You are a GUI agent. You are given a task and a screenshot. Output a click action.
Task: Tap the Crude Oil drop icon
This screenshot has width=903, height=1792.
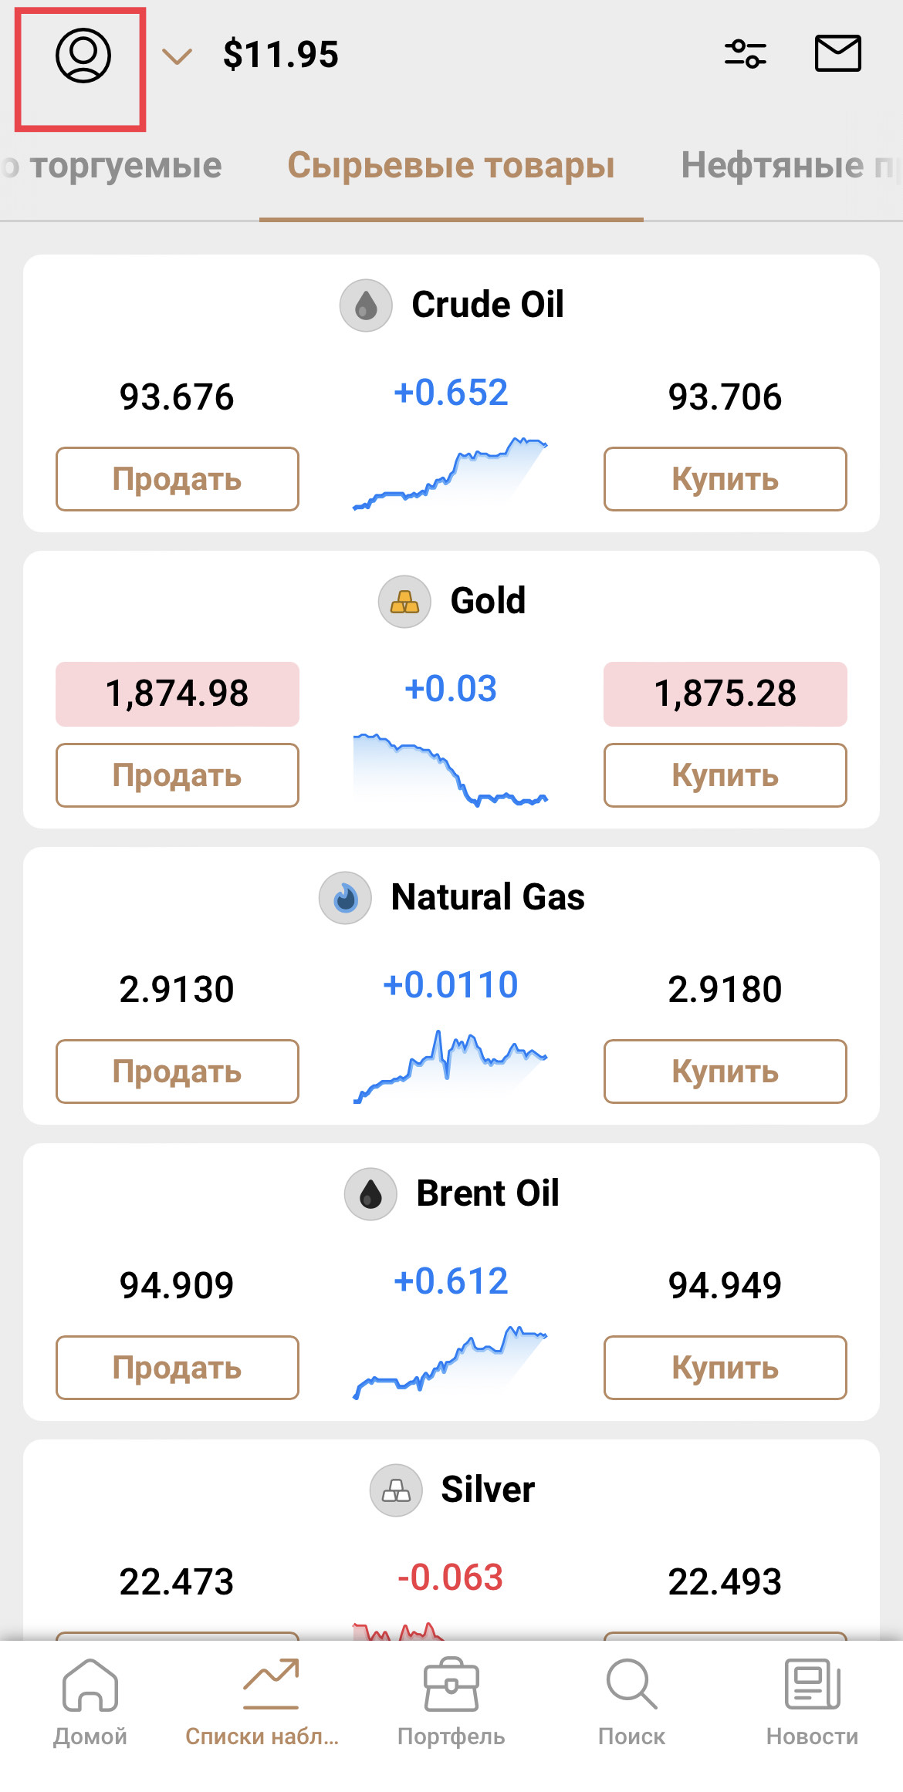(366, 305)
